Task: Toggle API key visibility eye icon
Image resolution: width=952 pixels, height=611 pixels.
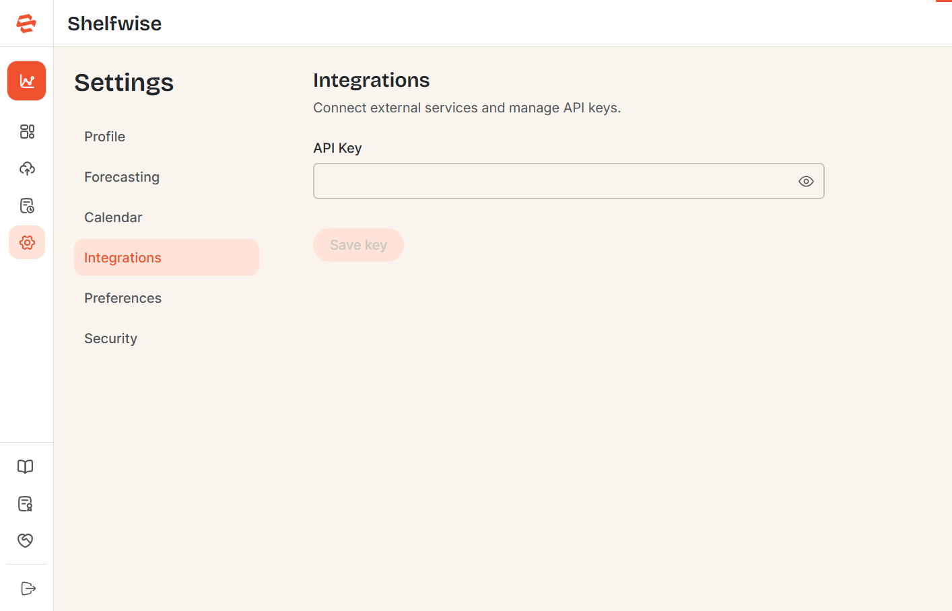Action: point(806,181)
